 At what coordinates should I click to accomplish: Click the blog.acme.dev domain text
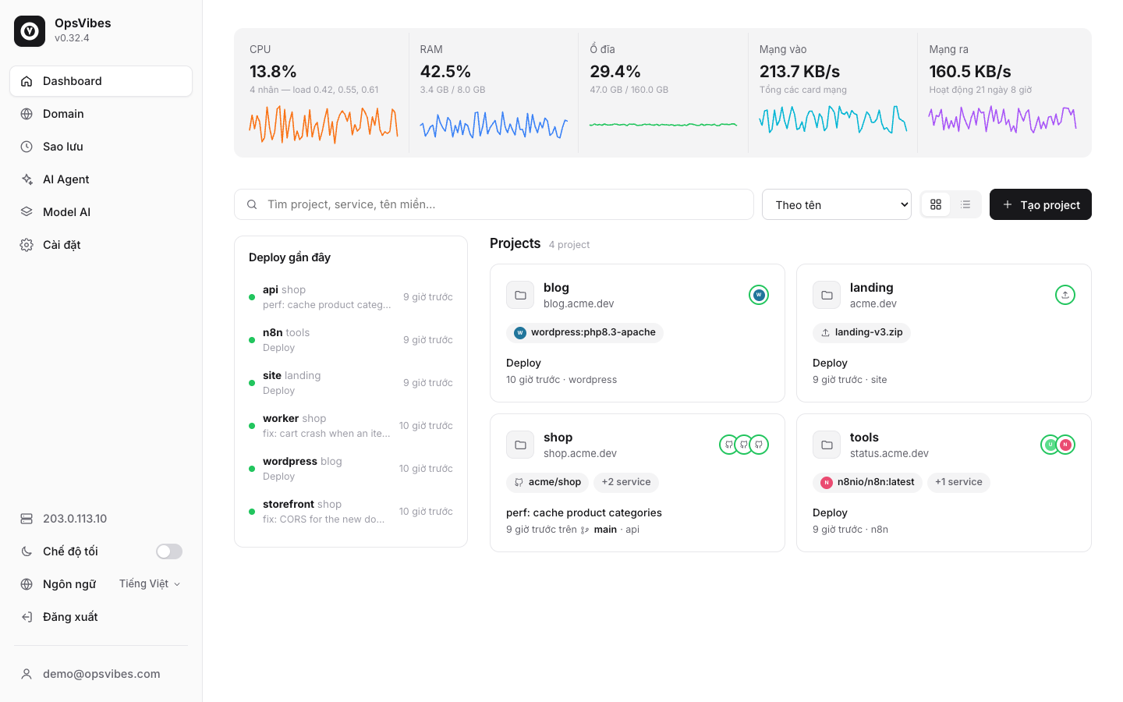(579, 303)
